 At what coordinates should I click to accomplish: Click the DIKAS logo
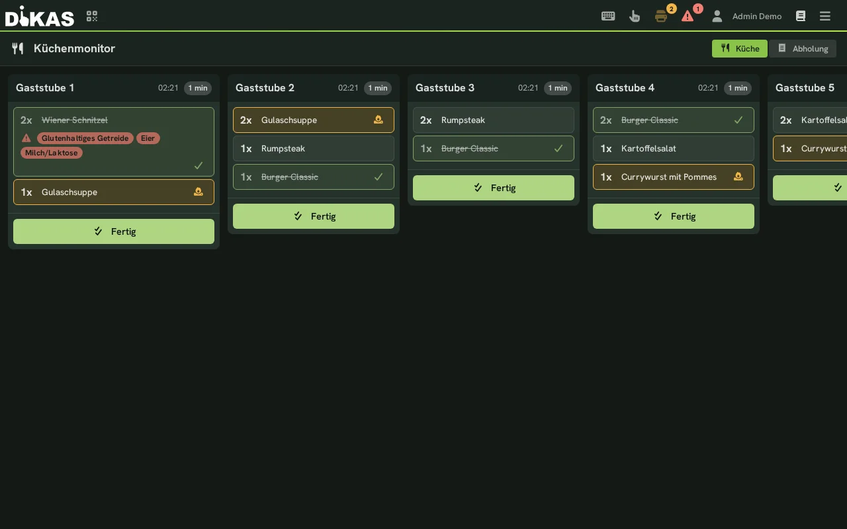40,16
